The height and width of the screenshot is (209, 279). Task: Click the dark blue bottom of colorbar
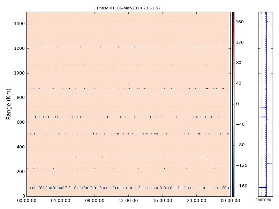[x=233, y=194]
